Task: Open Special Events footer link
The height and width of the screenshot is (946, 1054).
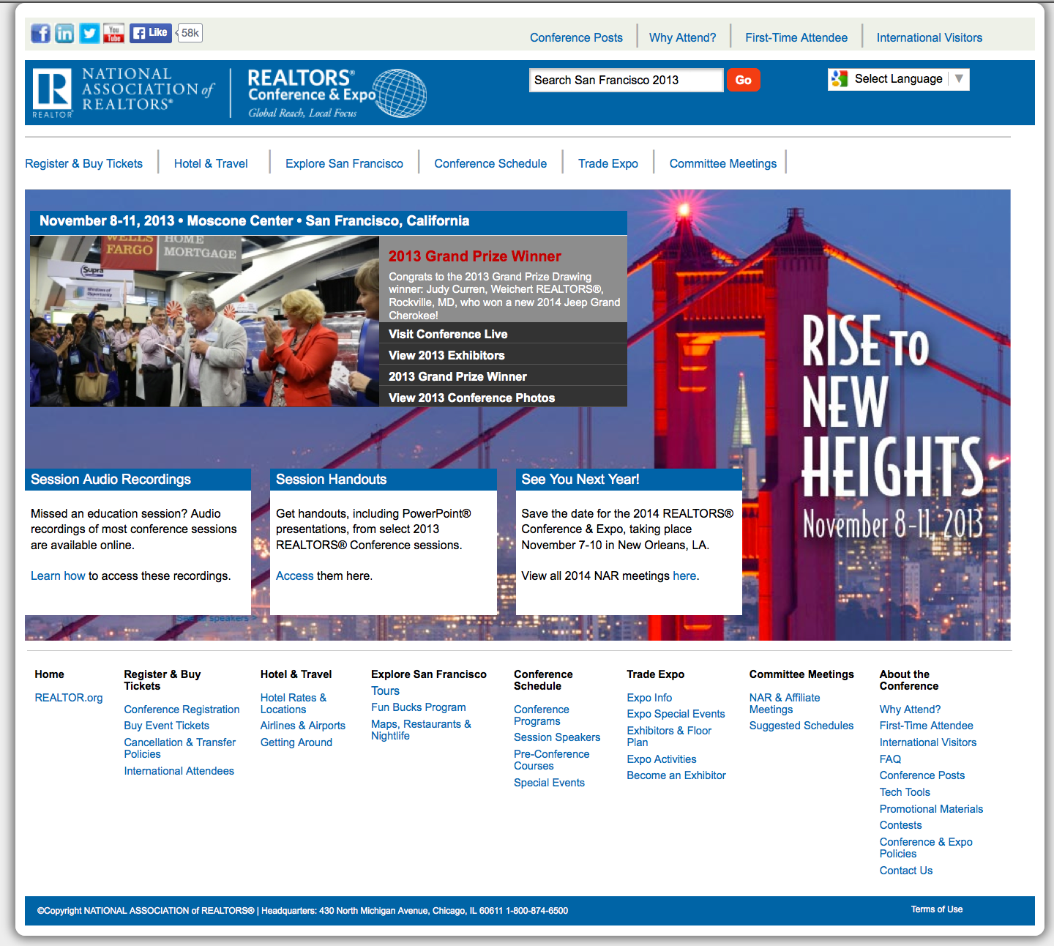Action: tap(549, 783)
